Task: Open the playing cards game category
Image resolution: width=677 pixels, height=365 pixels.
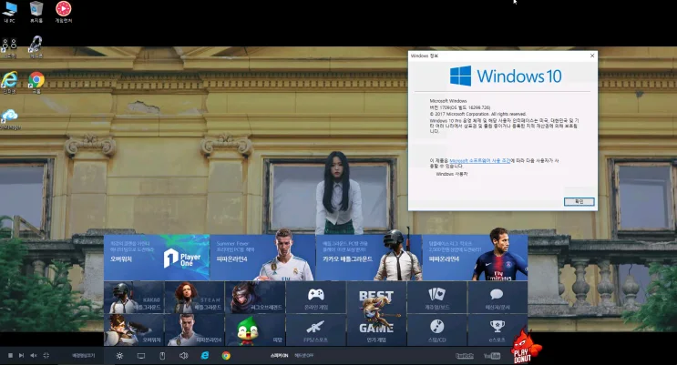Action: (x=437, y=298)
